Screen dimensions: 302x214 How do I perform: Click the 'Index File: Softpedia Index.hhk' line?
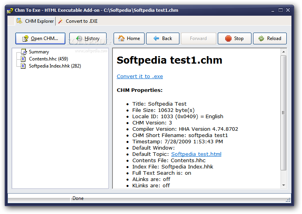(x=173, y=166)
